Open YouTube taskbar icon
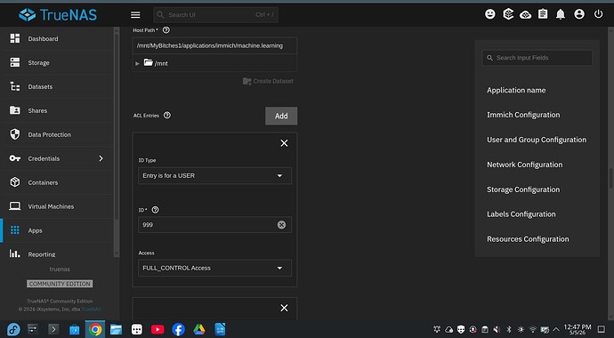Viewport: 614px width, 338px height. pos(158,329)
